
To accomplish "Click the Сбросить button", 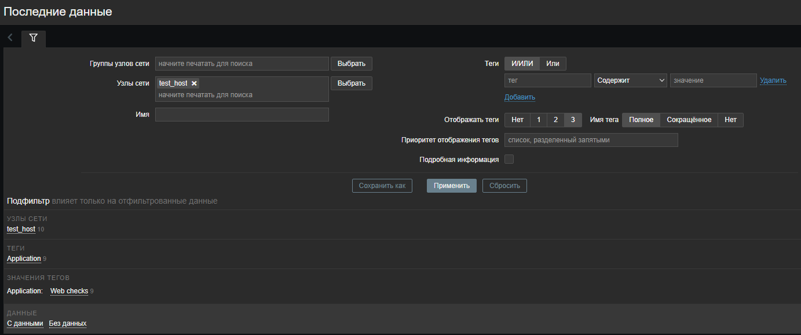I will [x=504, y=186].
